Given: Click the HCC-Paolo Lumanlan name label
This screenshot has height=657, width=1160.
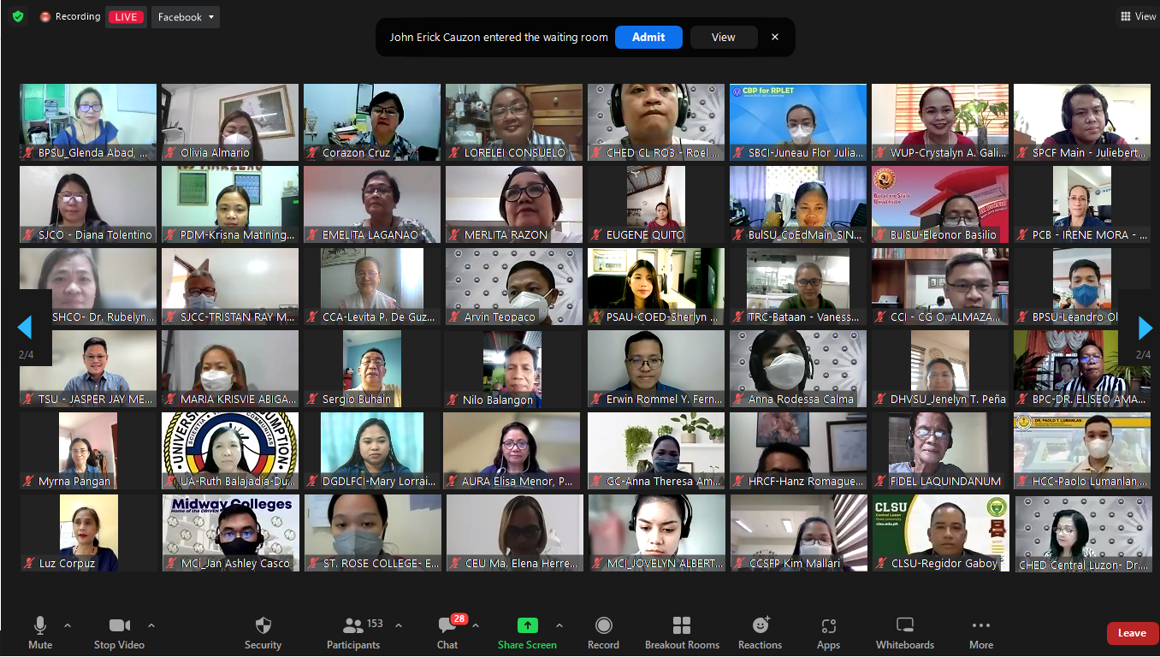Looking at the screenshot, I should [1090, 482].
